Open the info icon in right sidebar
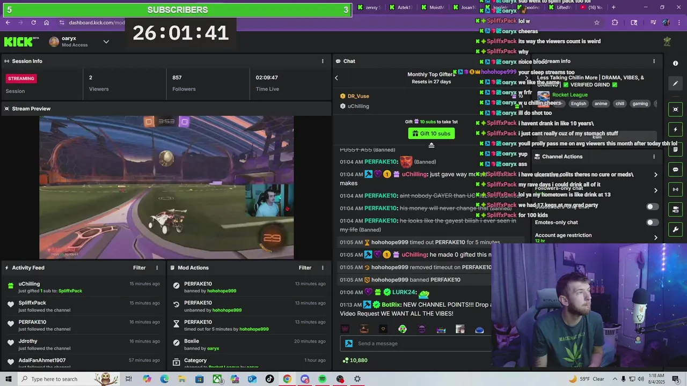The image size is (687, 386). coord(675,63)
